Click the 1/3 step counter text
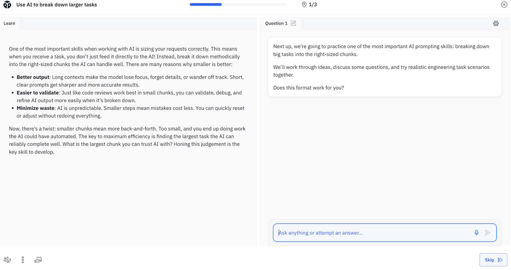This screenshot has width=511, height=270. tap(313, 4)
